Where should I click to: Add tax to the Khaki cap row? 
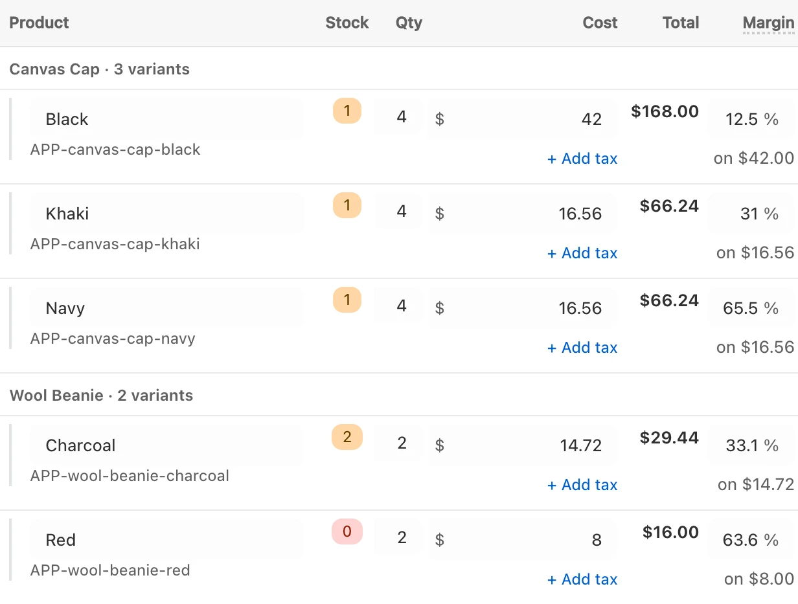pos(582,253)
